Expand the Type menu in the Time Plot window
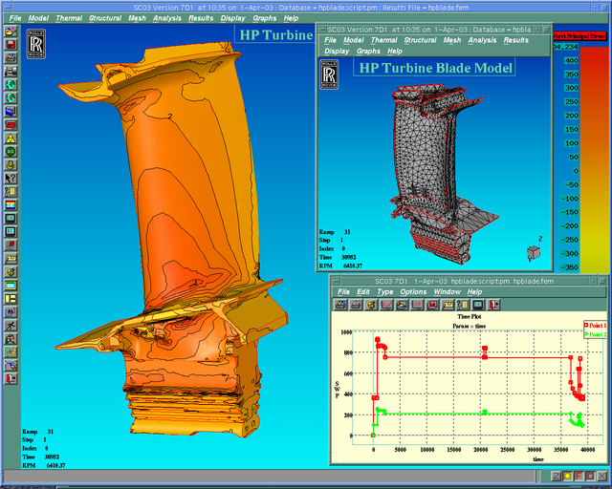The image size is (612, 489). point(383,291)
